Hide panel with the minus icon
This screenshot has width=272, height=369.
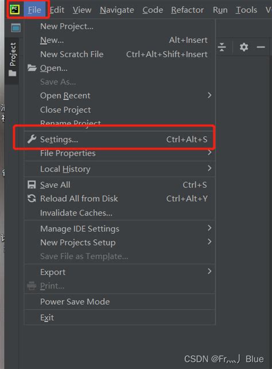point(261,47)
